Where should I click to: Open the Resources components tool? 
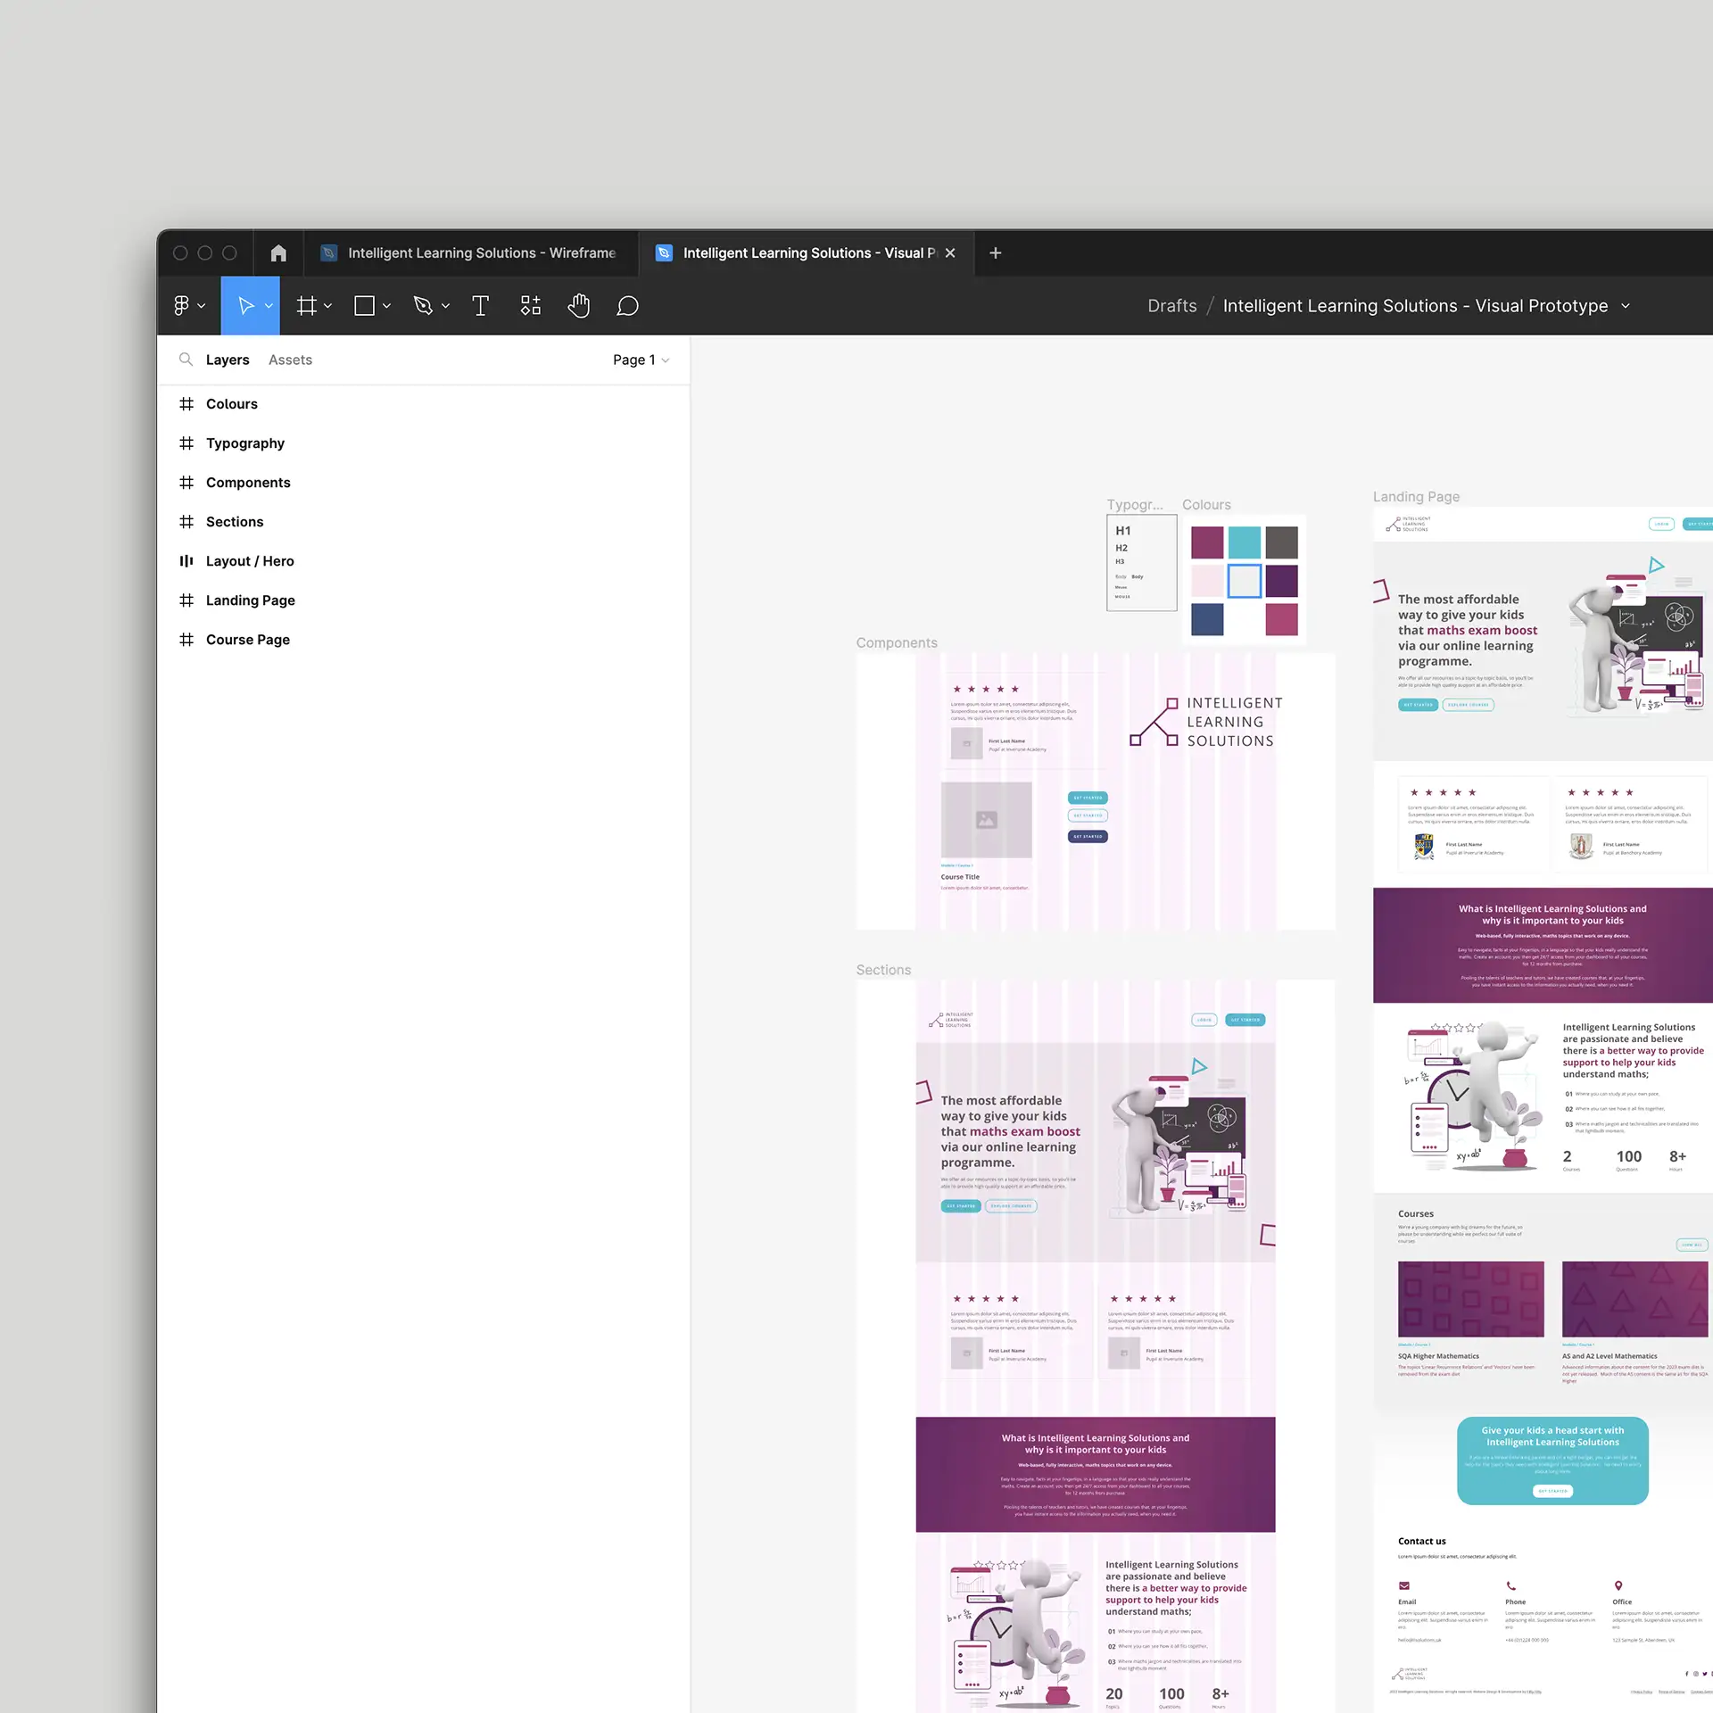click(531, 306)
